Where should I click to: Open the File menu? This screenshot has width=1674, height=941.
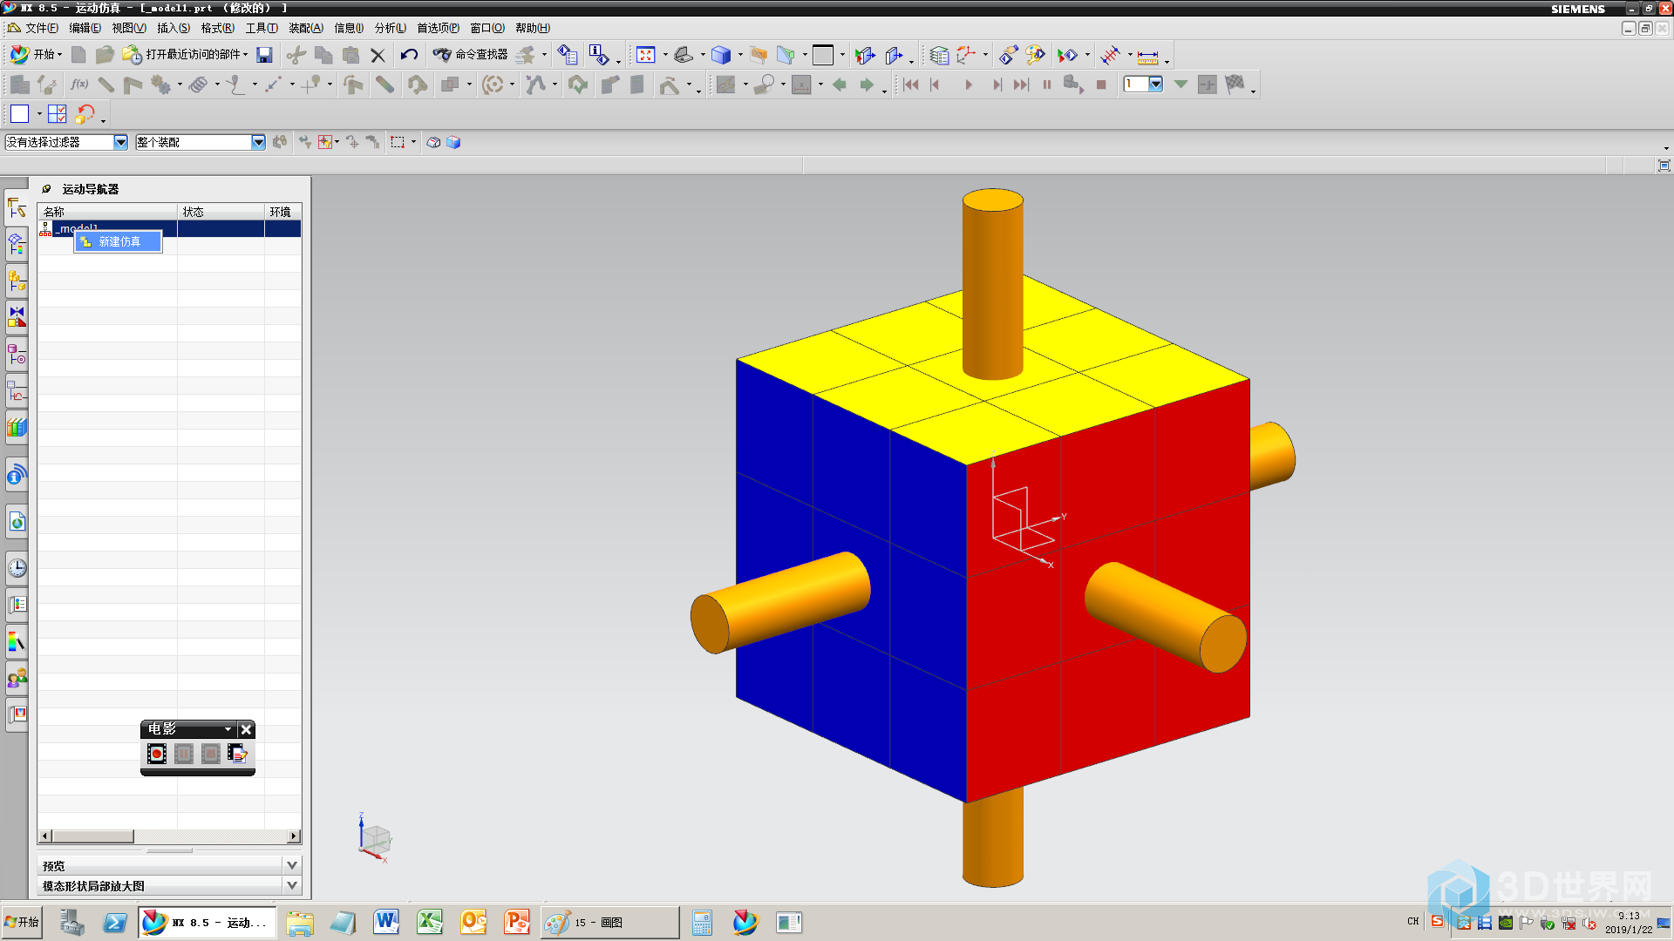41,28
